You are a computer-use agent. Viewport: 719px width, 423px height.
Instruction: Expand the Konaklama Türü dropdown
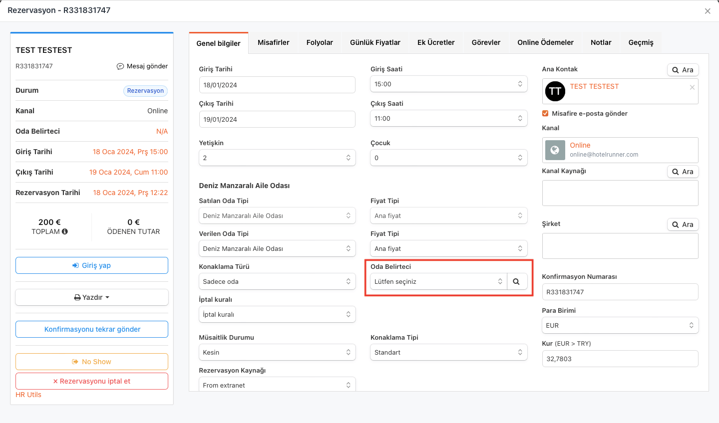(x=277, y=282)
